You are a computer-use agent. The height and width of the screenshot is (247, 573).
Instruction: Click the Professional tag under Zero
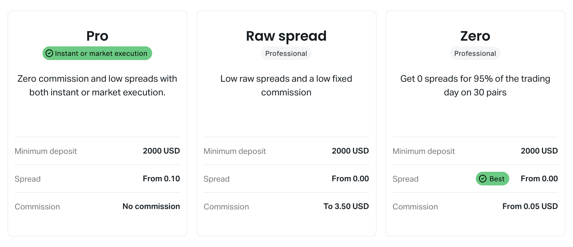(475, 53)
